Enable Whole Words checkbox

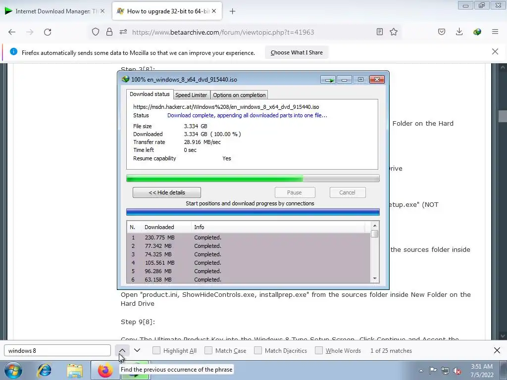[319, 350]
